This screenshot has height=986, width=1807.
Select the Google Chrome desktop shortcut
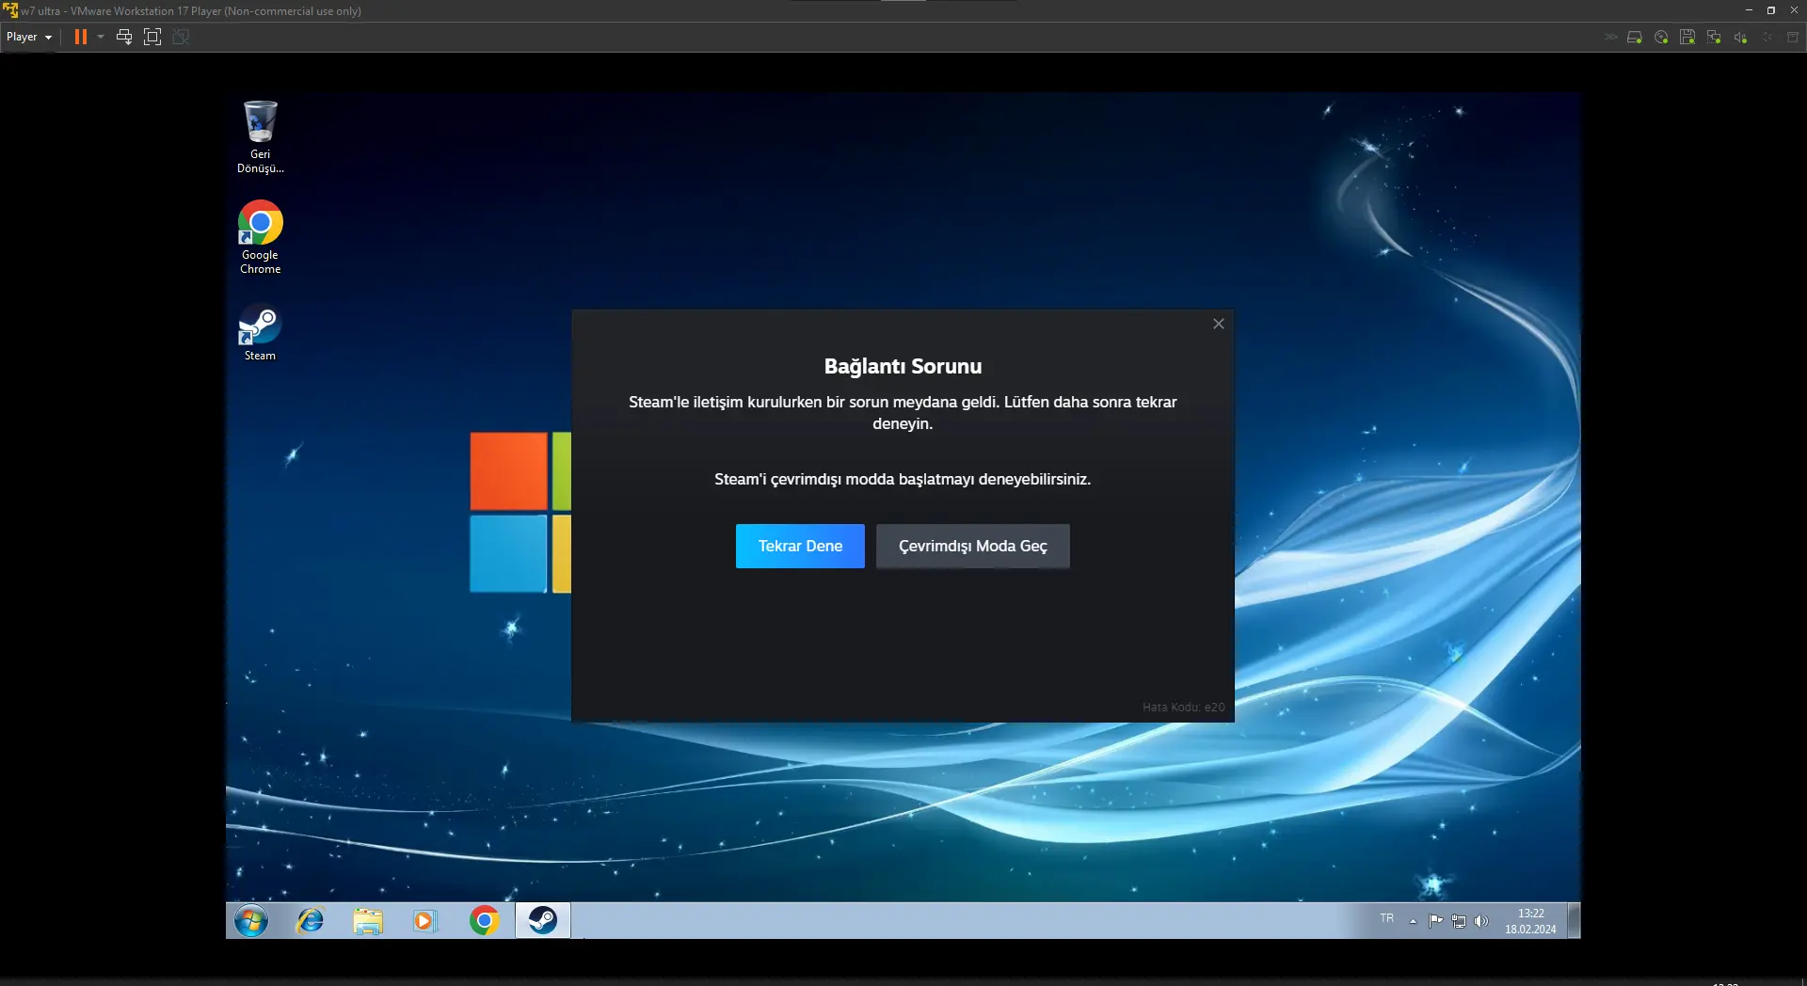[x=260, y=237]
